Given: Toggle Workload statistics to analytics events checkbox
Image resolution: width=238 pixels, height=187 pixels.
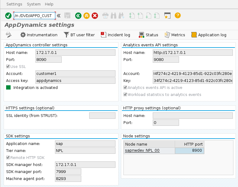Looking at the screenshot, I should click(x=125, y=94).
